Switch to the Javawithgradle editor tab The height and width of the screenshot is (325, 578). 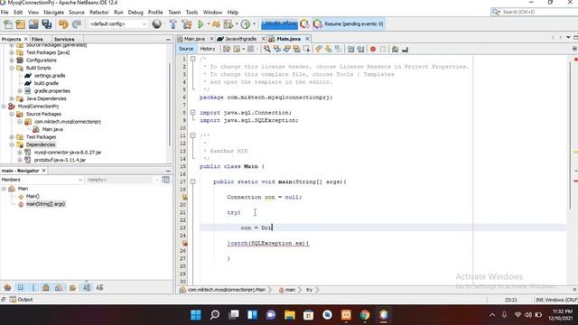(x=240, y=39)
